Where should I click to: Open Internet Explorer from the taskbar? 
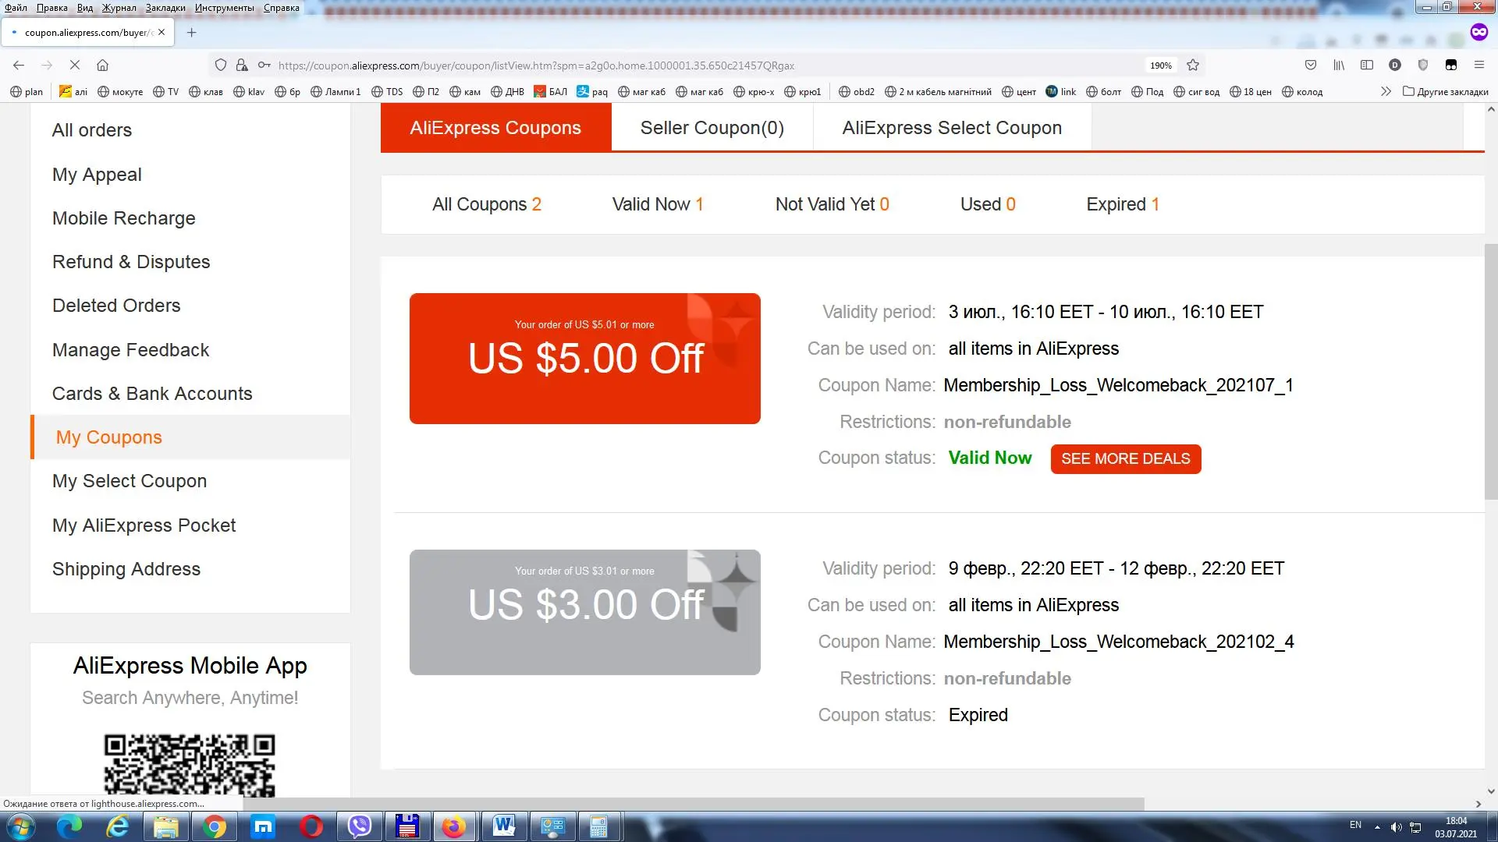[118, 826]
